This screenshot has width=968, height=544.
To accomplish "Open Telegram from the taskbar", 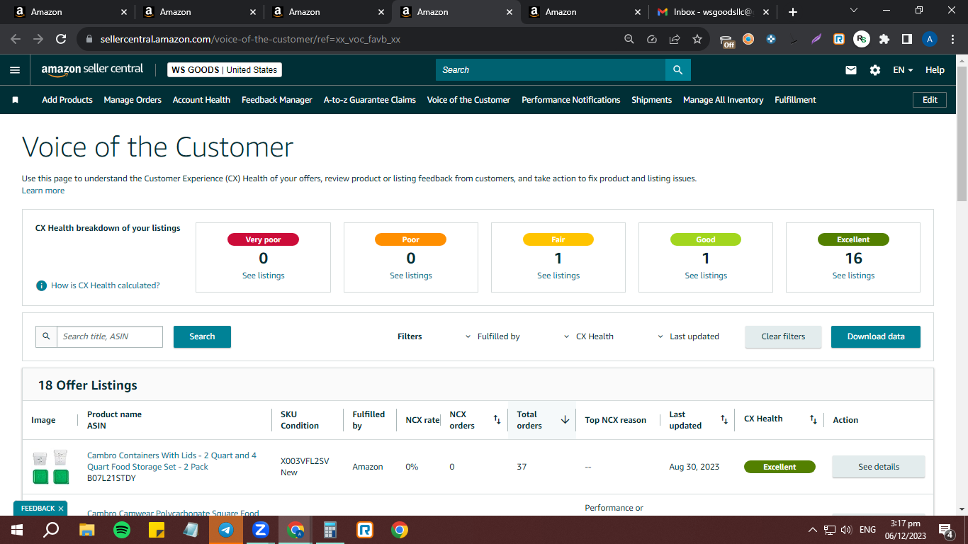I will point(226,530).
